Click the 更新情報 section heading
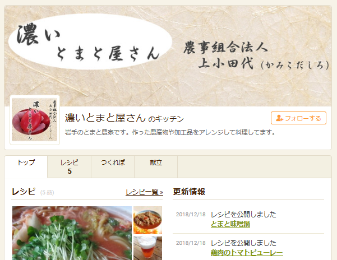 [x=189, y=192]
